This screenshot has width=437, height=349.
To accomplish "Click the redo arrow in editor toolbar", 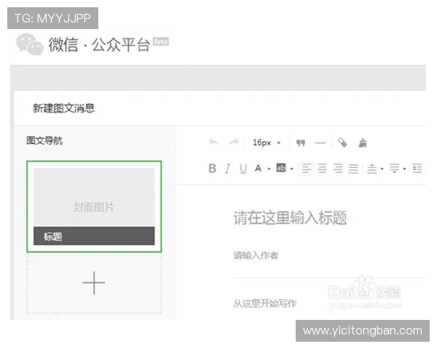I will 233,143.
